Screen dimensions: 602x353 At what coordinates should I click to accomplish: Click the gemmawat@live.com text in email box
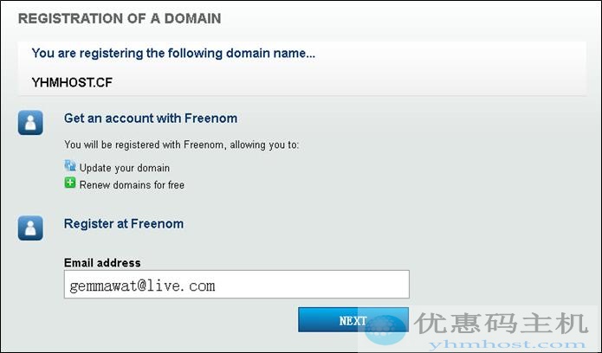pos(142,286)
